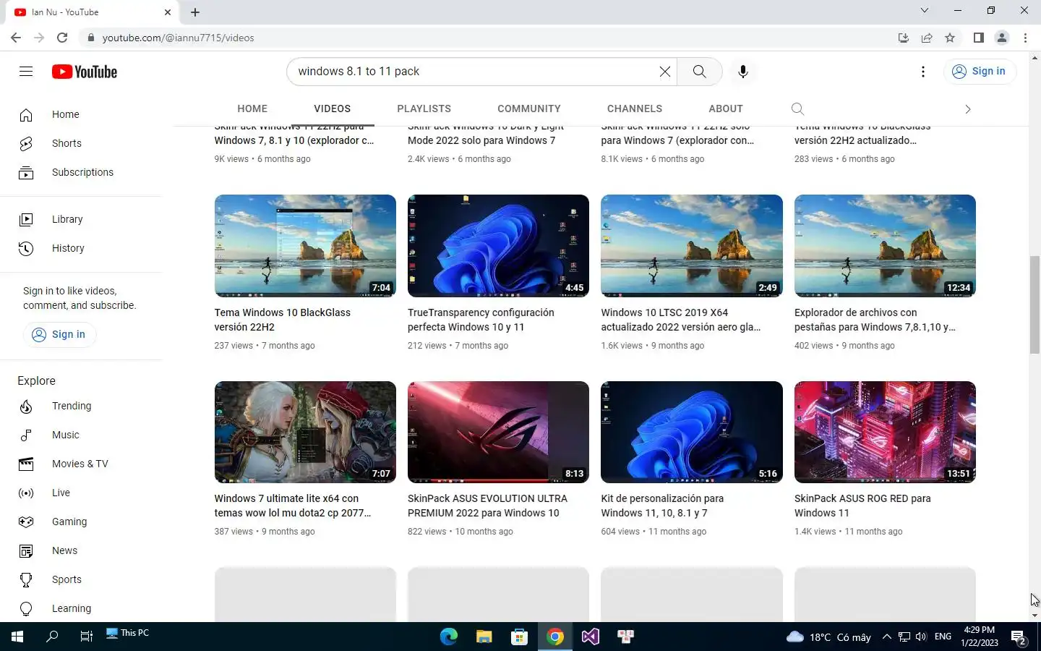Open Music in the Explore section
Image resolution: width=1041 pixels, height=651 pixels.
(x=81, y=435)
